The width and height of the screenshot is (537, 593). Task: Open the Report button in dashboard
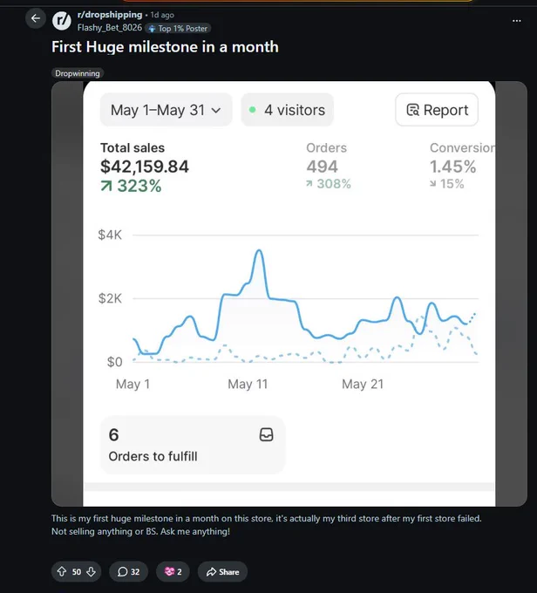pyautogui.click(x=437, y=110)
